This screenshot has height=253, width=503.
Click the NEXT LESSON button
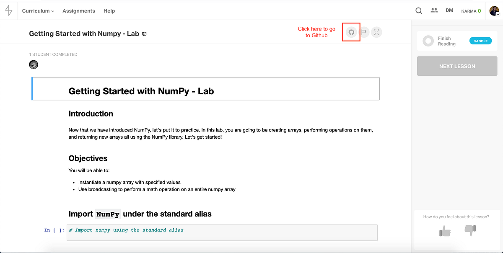click(x=457, y=66)
